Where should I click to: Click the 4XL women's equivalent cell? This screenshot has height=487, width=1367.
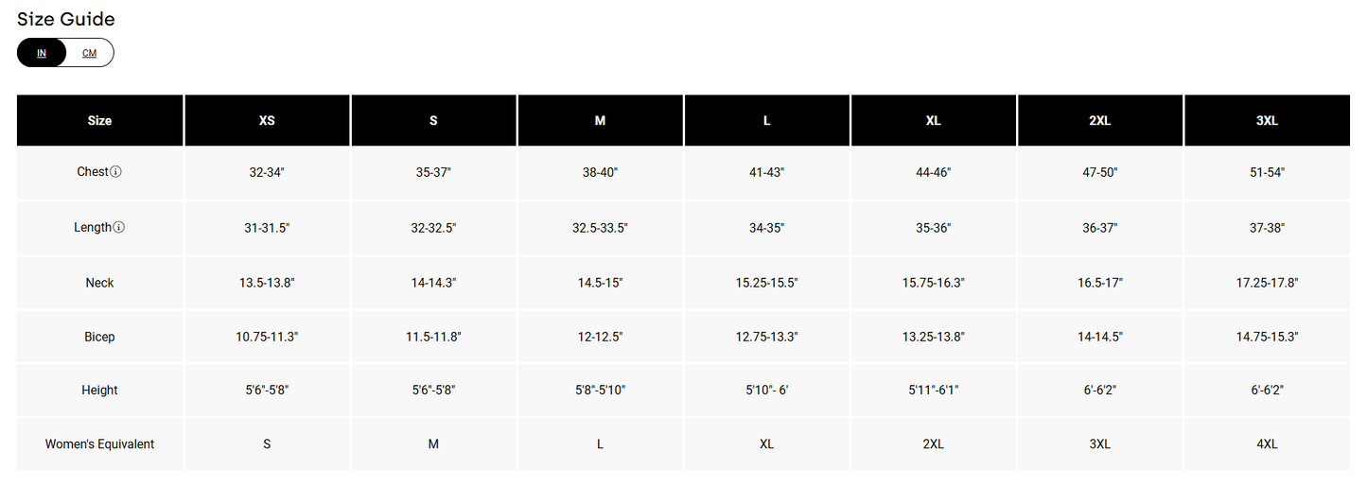coord(1267,444)
